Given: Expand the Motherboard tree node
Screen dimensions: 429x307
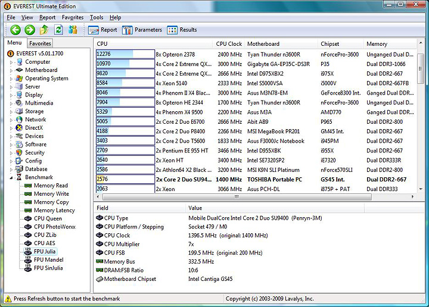Looking at the screenshot, I should click(11, 70).
